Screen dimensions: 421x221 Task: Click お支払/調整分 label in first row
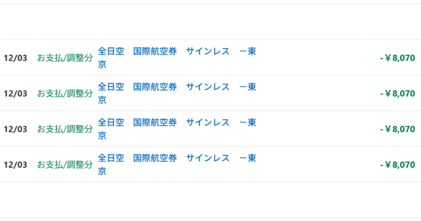coord(65,58)
